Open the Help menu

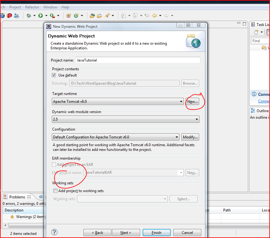coord(65,7)
